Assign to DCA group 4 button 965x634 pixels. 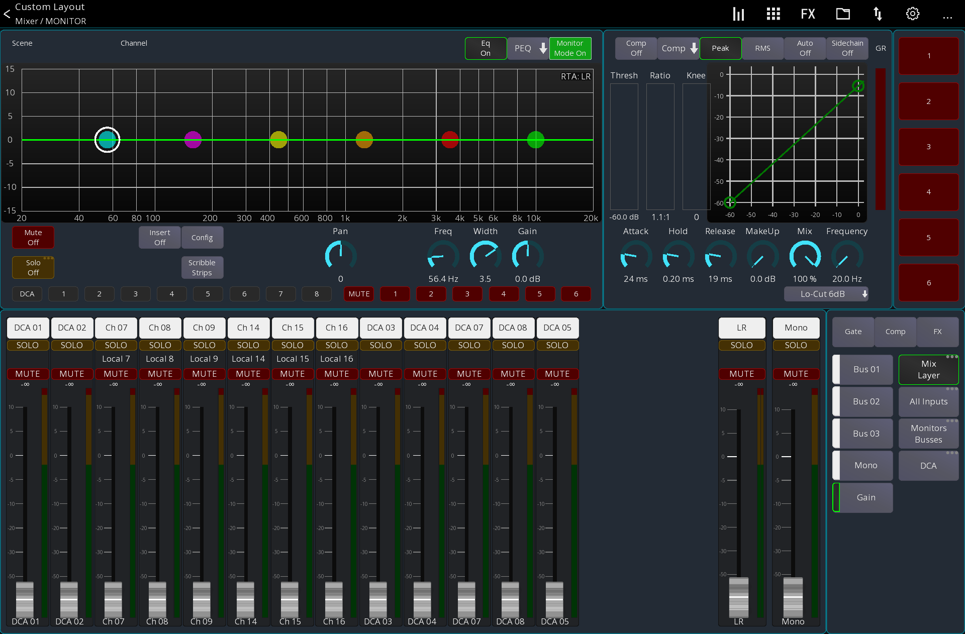pos(172,294)
